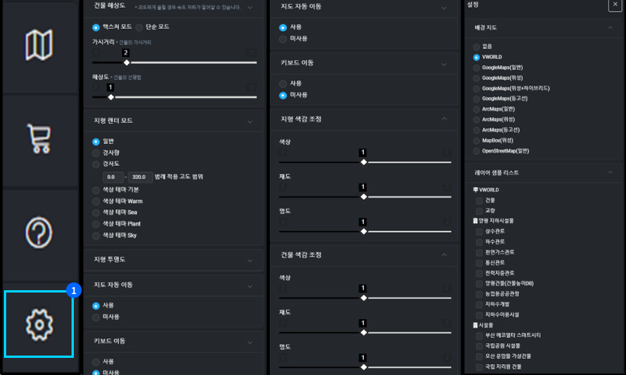Select the 색상 테마 Sea render mode
This screenshot has height=375, width=626.
click(96, 212)
